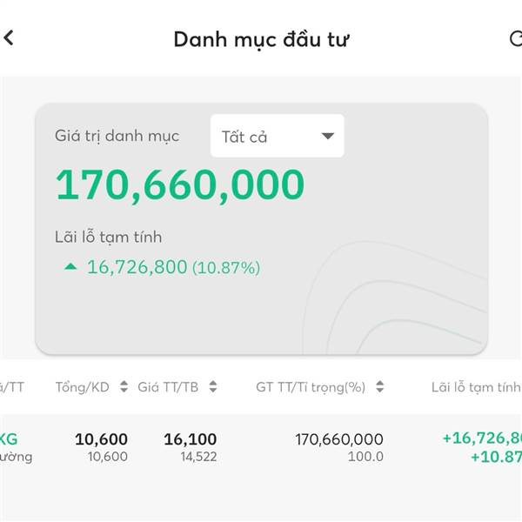Image resolution: width=522 pixels, height=522 pixels.
Task: Click the green up triangle gain indicator
Action: [x=70, y=266]
